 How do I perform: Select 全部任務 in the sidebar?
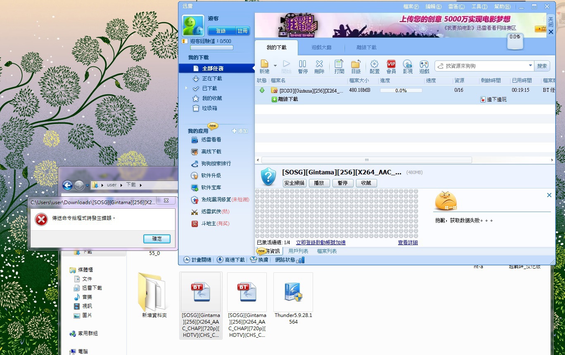(x=217, y=68)
